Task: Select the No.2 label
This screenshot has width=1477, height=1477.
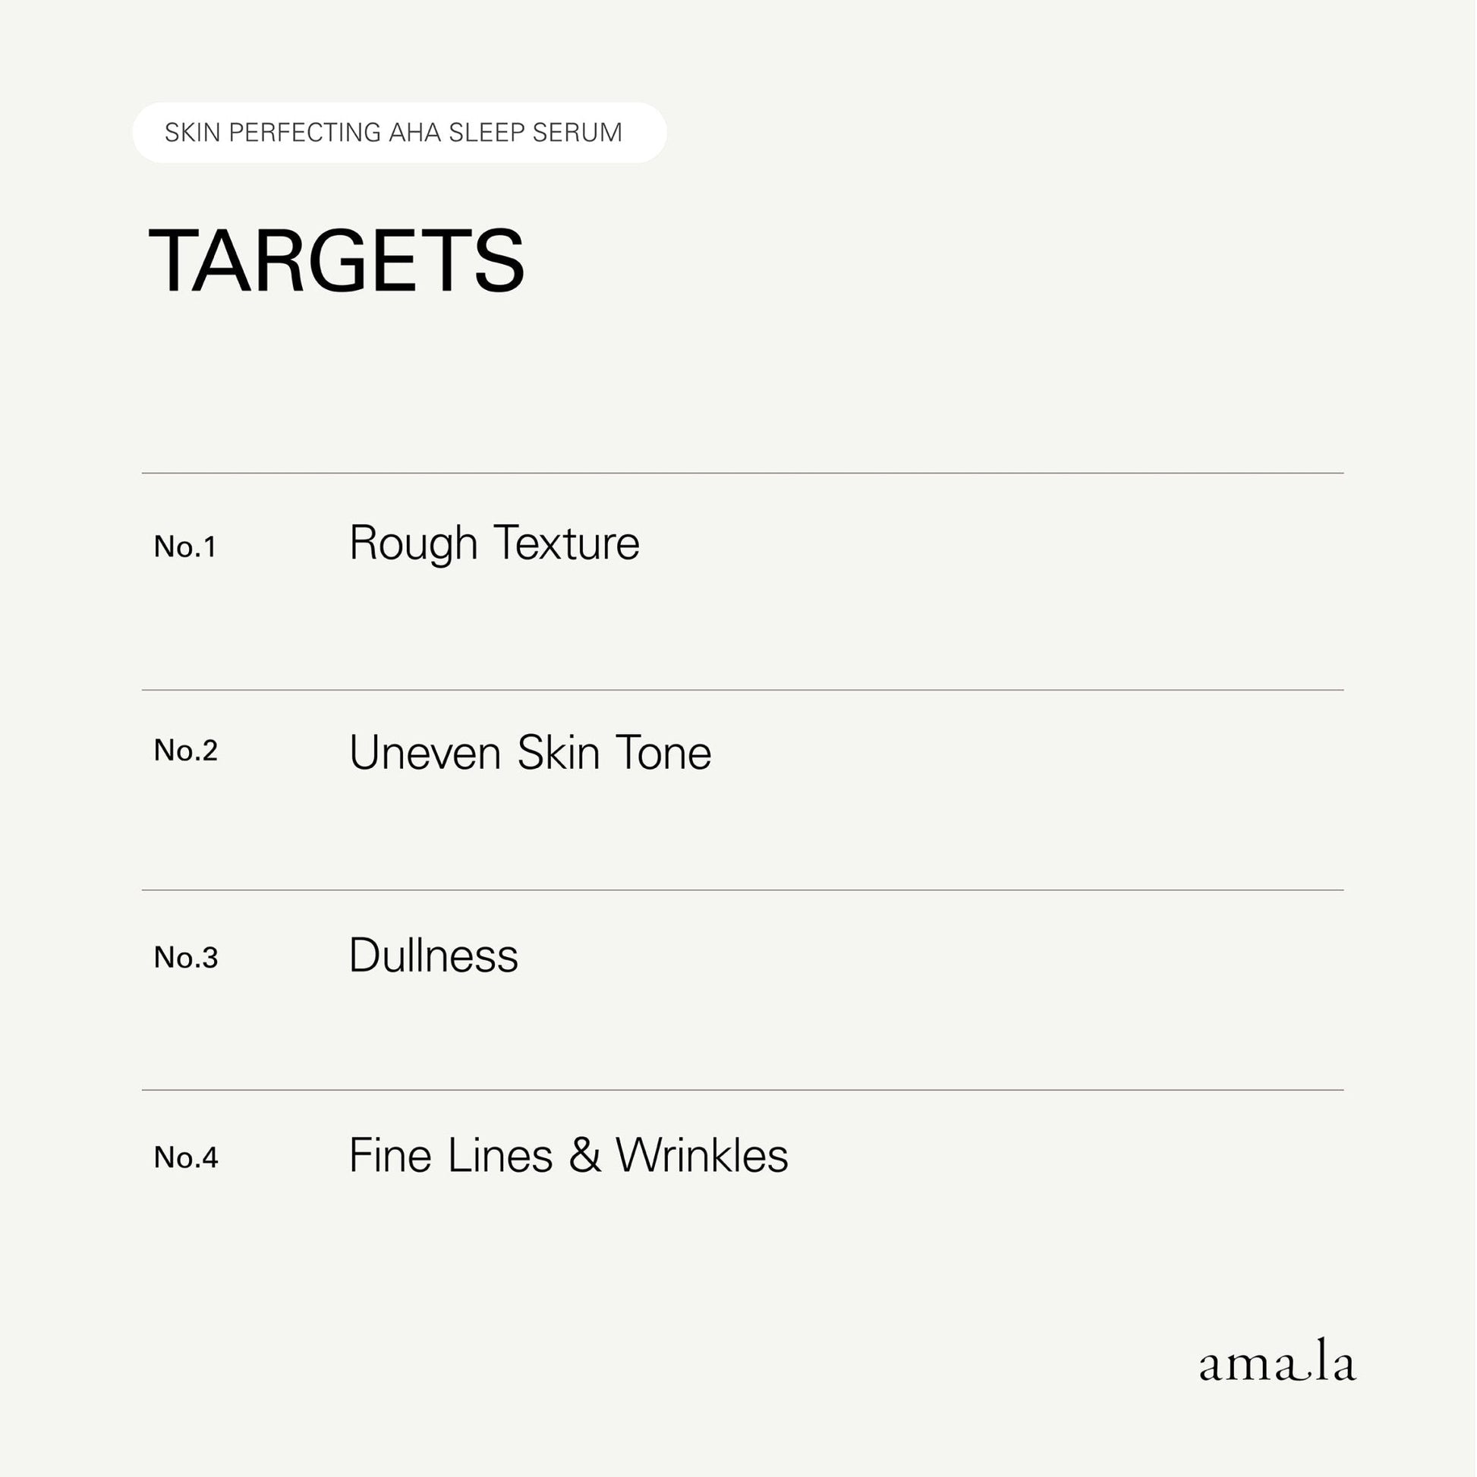Action: [186, 751]
